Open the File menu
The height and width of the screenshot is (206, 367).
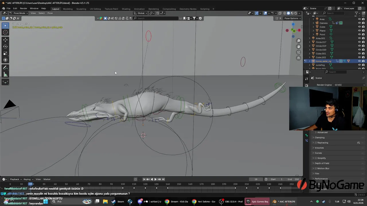point(9,9)
